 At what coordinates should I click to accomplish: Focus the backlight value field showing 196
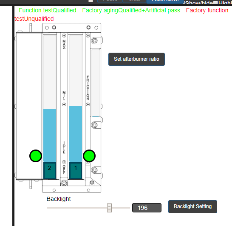147,208
